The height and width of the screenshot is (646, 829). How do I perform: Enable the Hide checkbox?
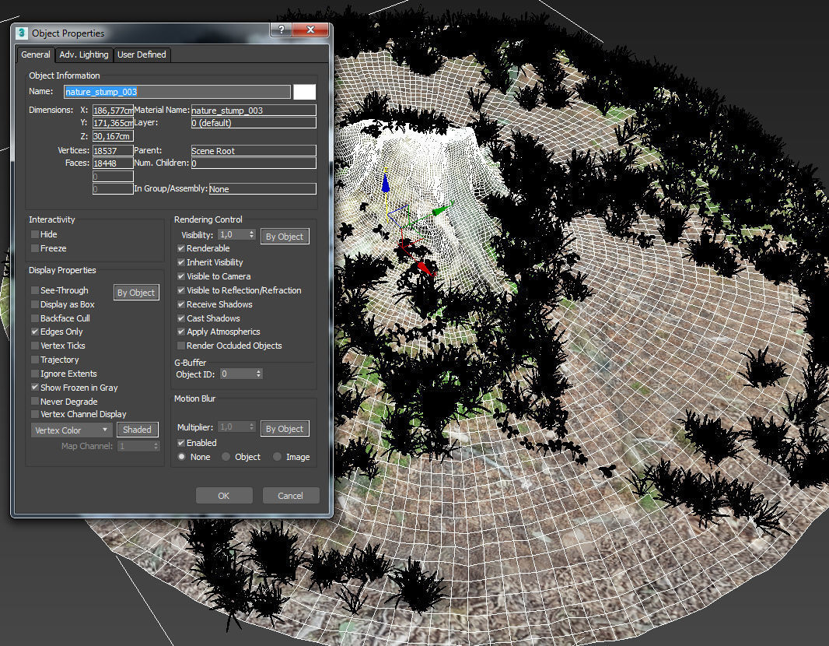pyautogui.click(x=35, y=233)
